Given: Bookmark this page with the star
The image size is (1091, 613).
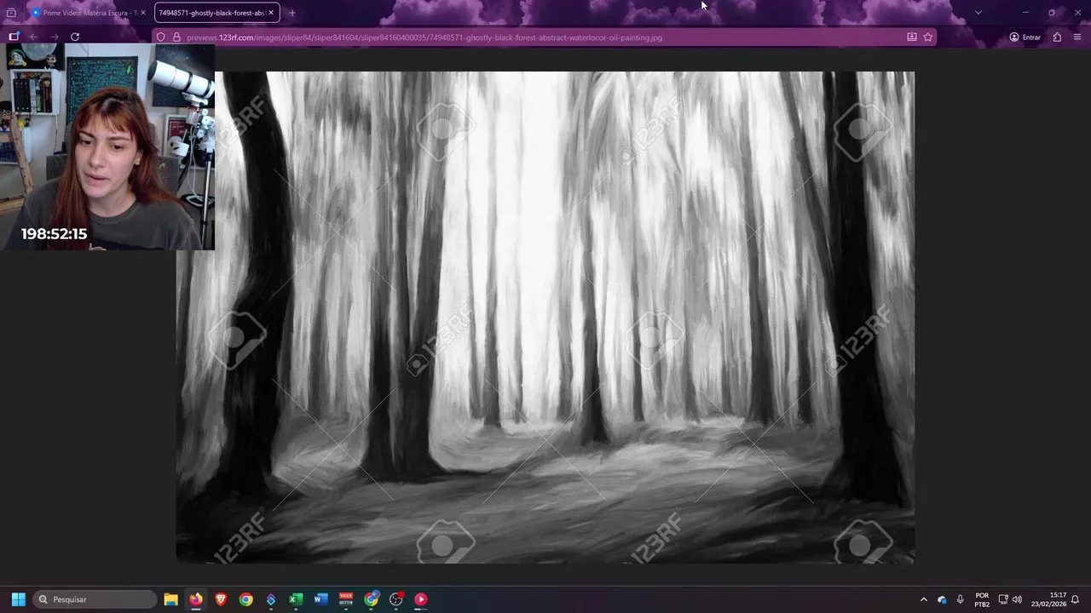Looking at the screenshot, I should pos(928,37).
